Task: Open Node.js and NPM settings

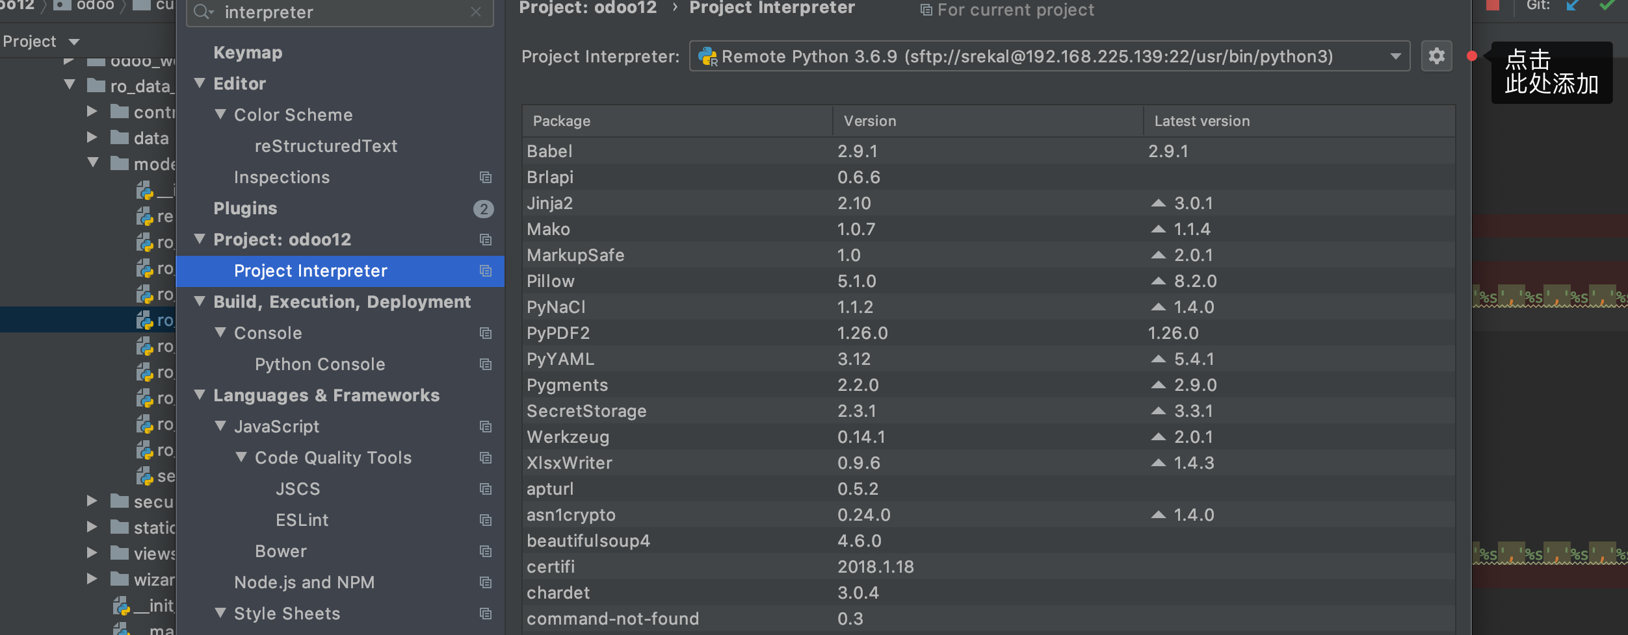Action: click(304, 582)
